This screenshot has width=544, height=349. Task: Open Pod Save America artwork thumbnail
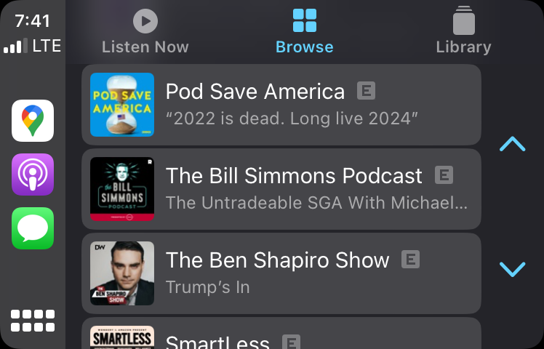pyautogui.click(x=122, y=105)
